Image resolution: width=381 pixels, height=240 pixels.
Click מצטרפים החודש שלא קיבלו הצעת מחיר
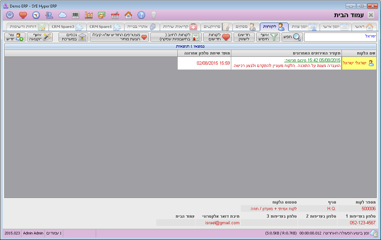[119, 37]
